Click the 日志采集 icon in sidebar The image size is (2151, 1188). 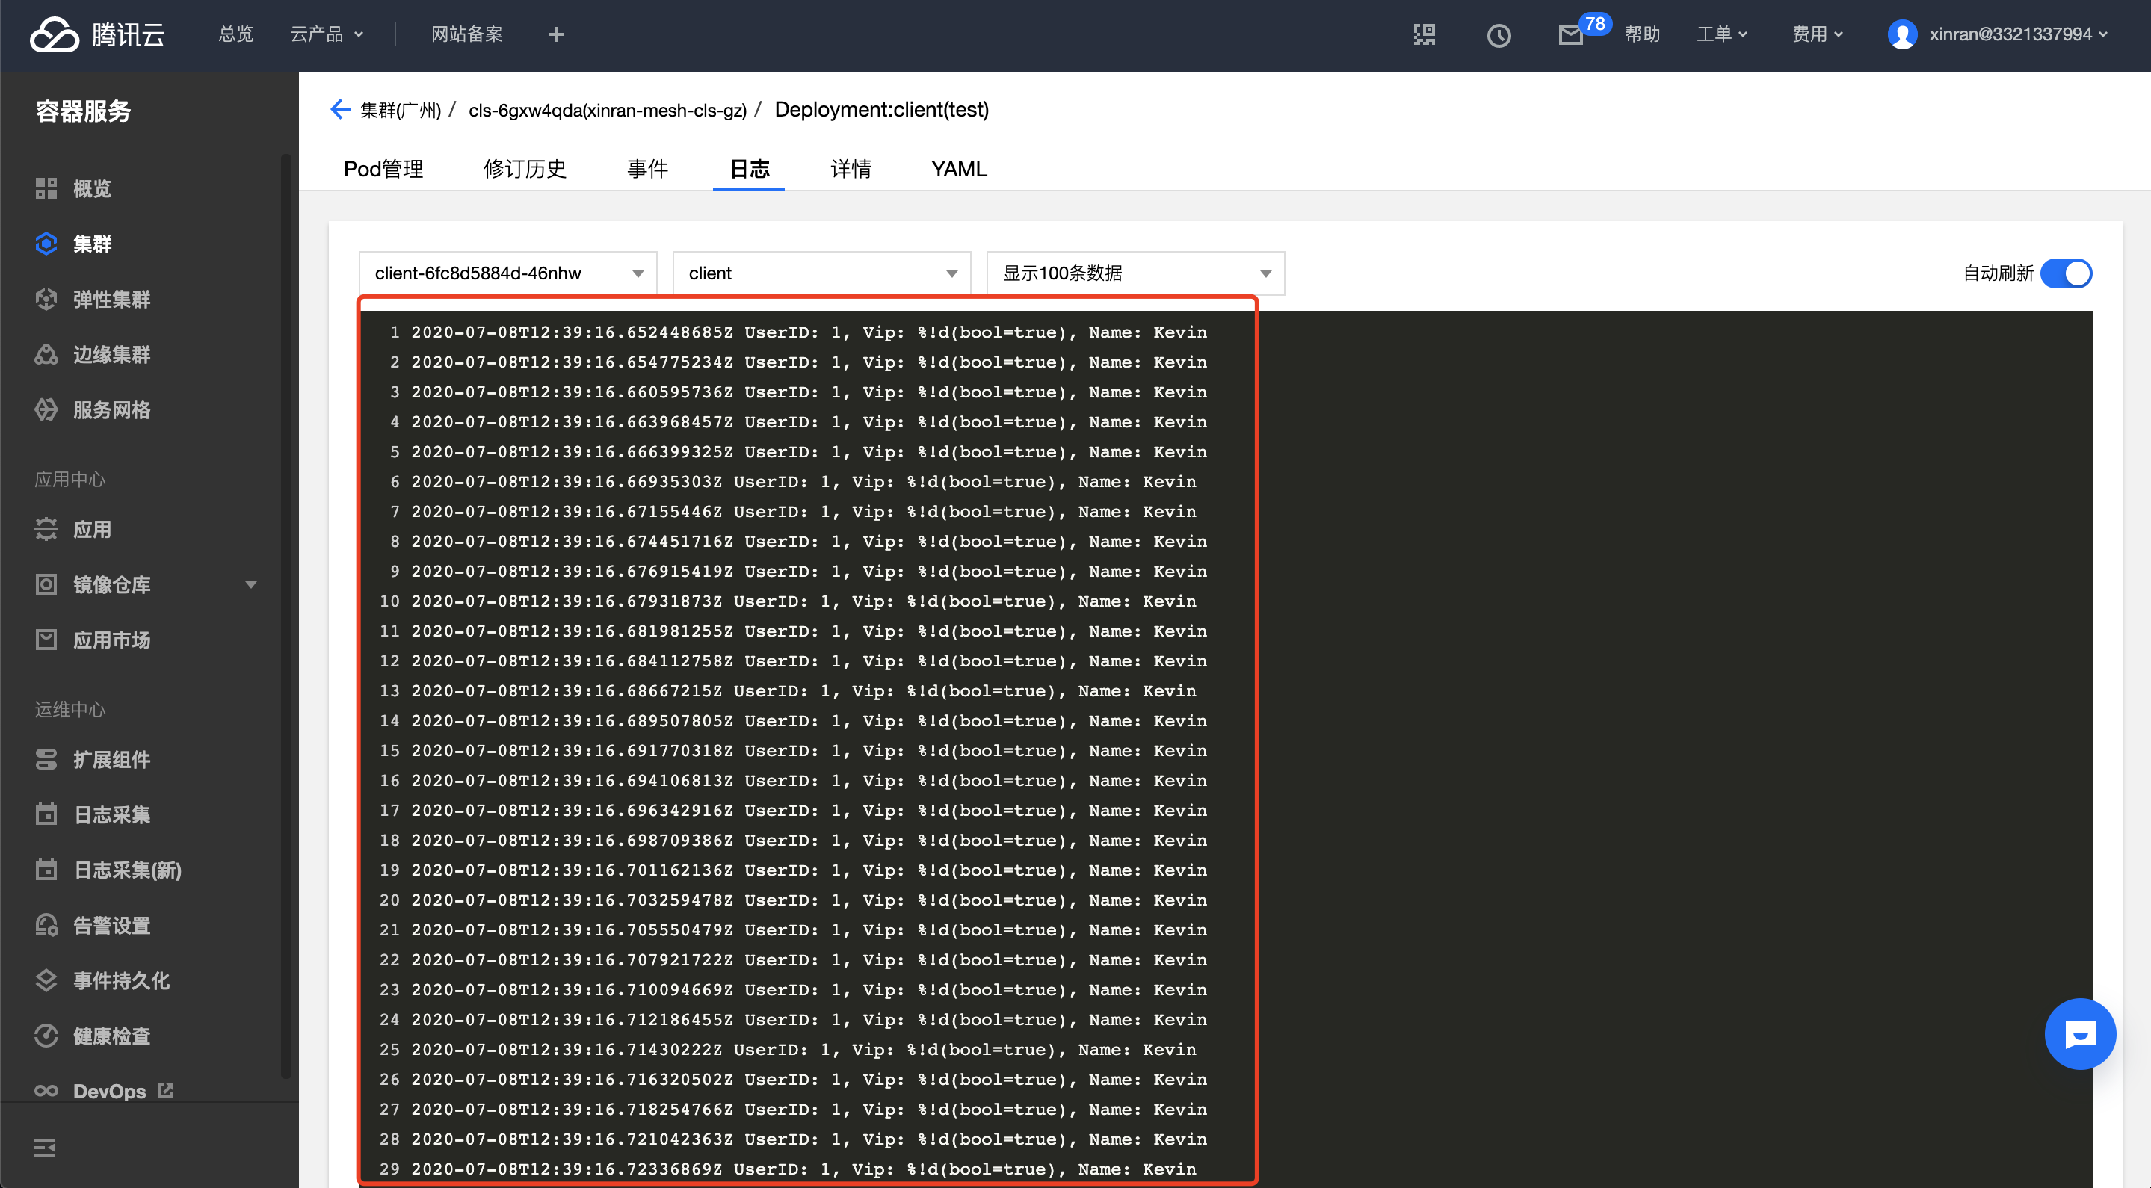click(46, 815)
